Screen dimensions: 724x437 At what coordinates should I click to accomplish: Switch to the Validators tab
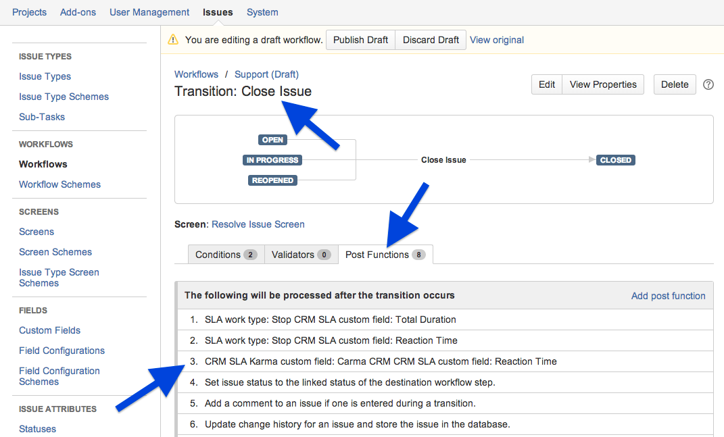point(301,255)
